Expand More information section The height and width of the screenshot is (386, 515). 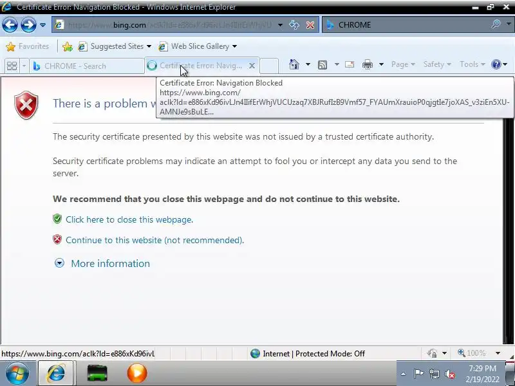59,263
